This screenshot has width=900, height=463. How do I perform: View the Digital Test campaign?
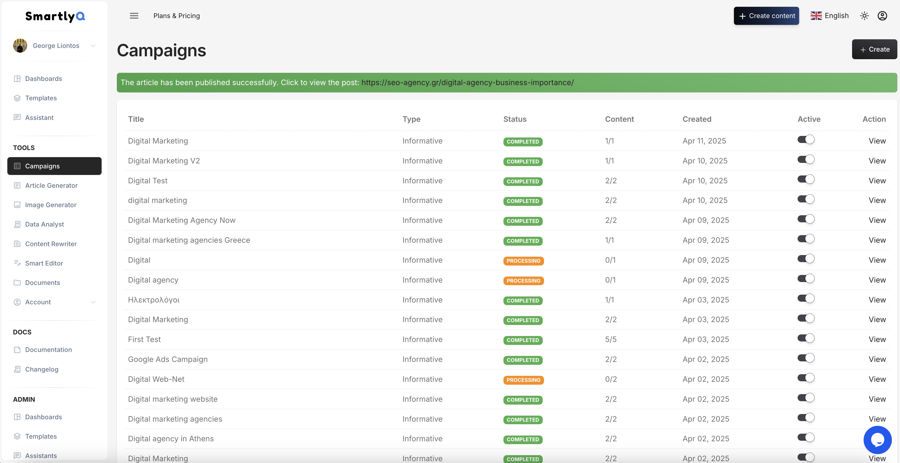(877, 181)
